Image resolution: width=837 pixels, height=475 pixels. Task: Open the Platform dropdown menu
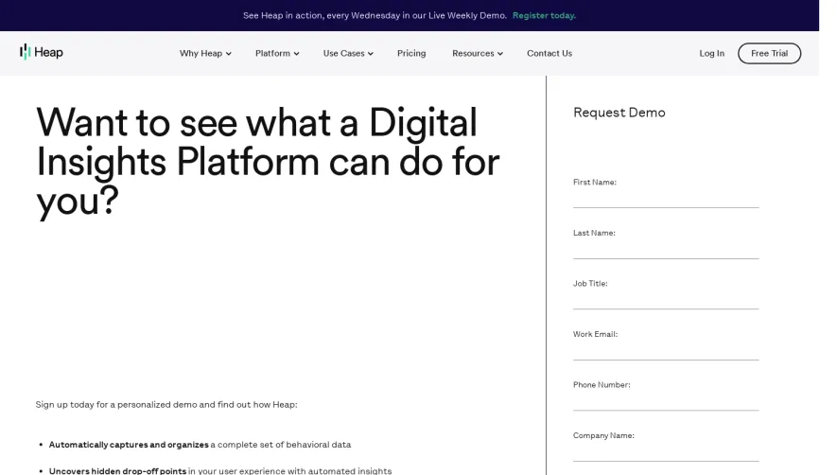tap(277, 53)
